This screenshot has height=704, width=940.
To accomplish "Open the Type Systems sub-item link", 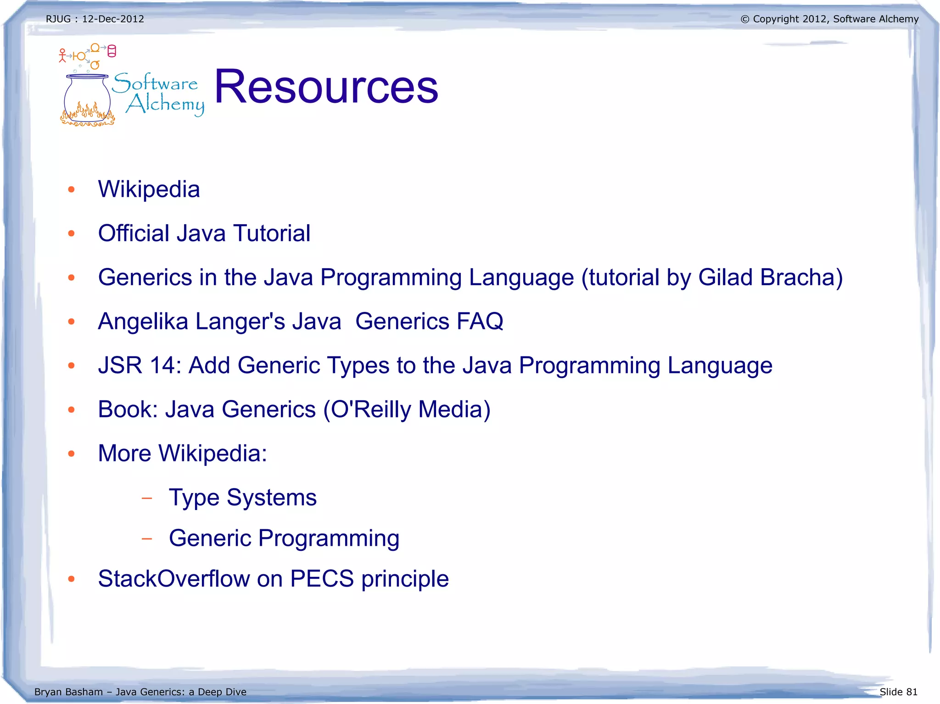I will [x=242, y=498].
